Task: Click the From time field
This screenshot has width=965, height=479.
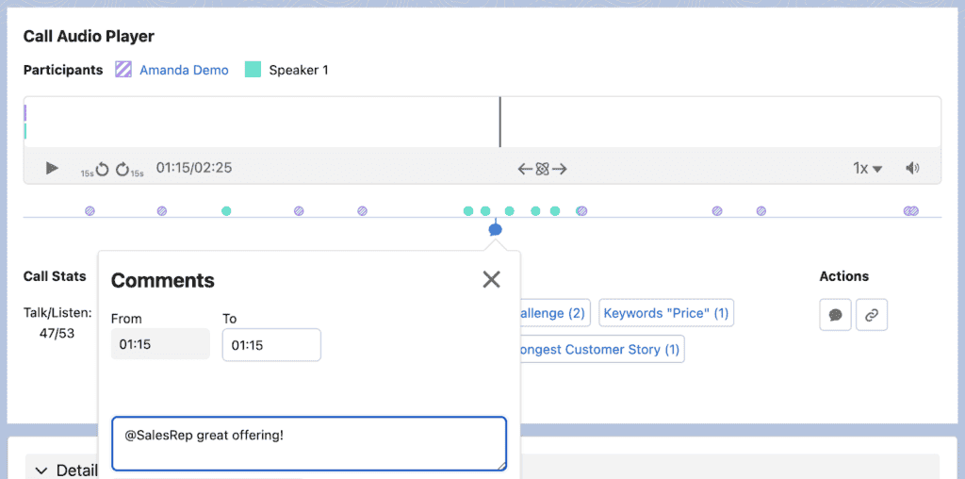Action: point(160,344)
